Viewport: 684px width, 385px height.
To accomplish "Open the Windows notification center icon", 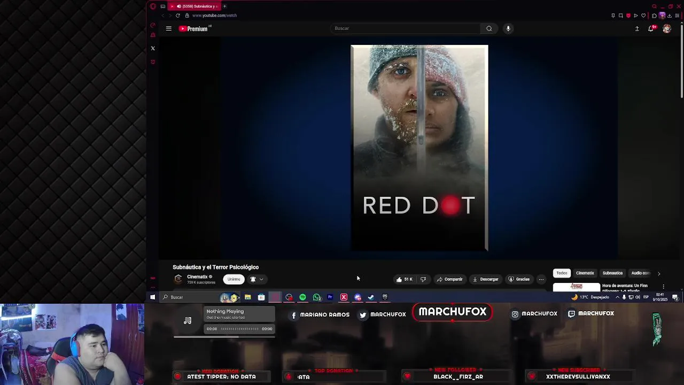I will click(675, 297).
